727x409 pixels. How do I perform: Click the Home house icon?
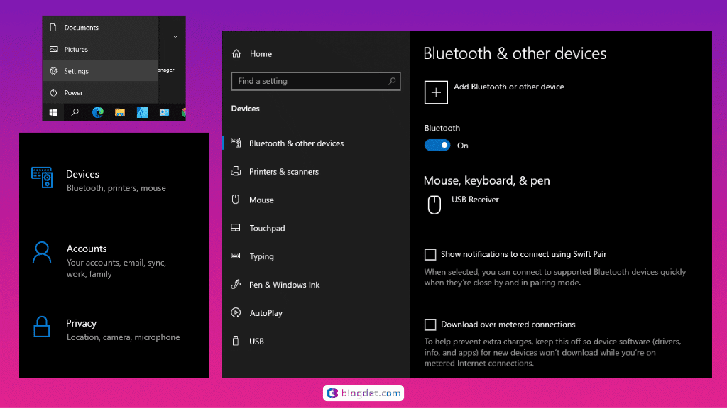(x=236, y=53)
